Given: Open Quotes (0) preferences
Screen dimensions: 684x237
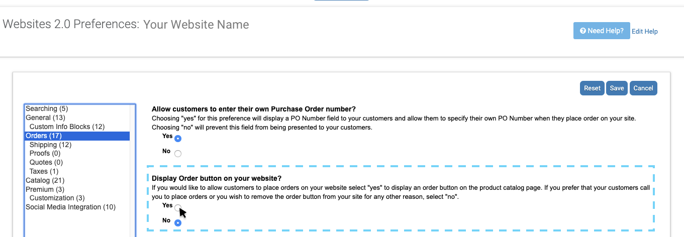Looking at the screenshot, I should pos(46,162).
